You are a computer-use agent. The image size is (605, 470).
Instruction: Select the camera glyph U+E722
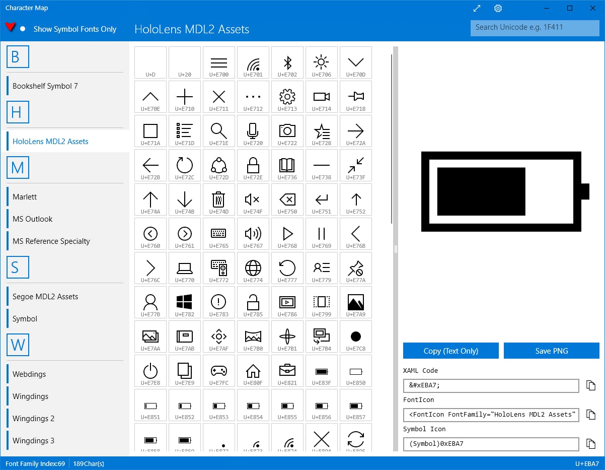(x=287, y=131)
